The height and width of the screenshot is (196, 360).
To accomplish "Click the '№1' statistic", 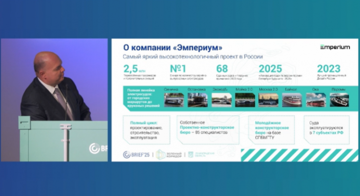I will click(x=178, y=69).
